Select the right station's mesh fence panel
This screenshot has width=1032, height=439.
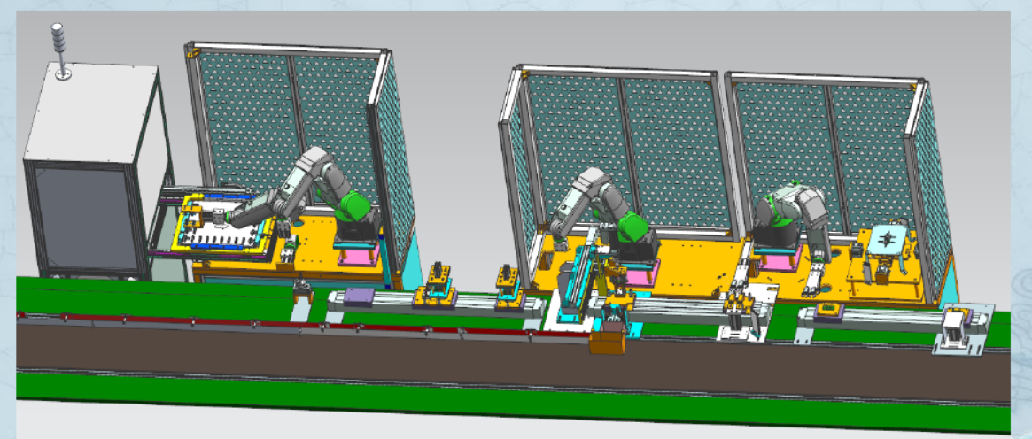(x=824, y=133)
